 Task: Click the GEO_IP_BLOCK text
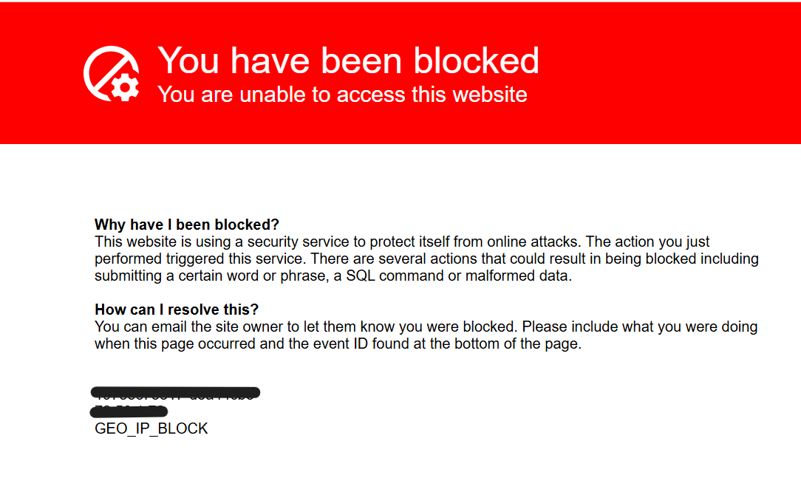coord(151,428)
